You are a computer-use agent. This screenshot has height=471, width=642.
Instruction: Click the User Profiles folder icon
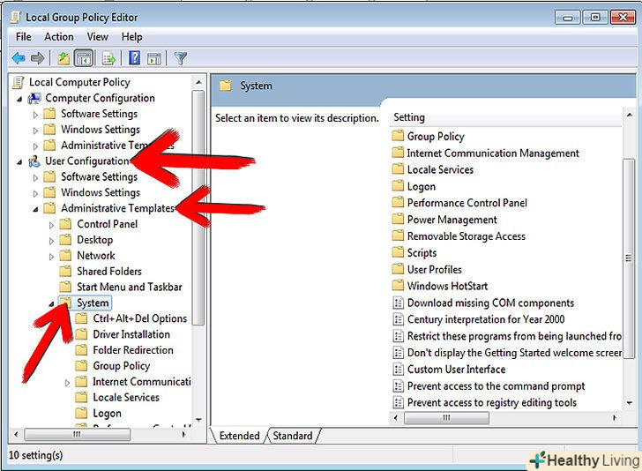pyautogui.click(x=398, y=269)
